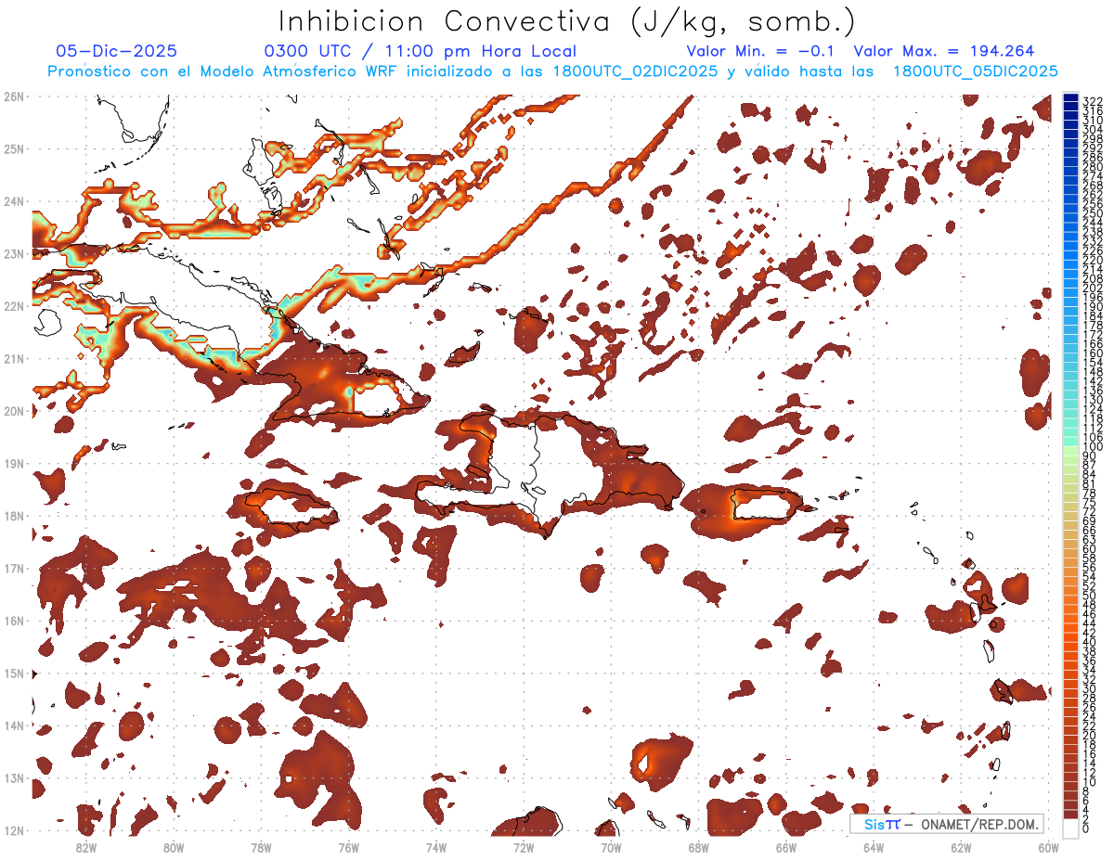Click the 21N latitude label

click(14, 358)
